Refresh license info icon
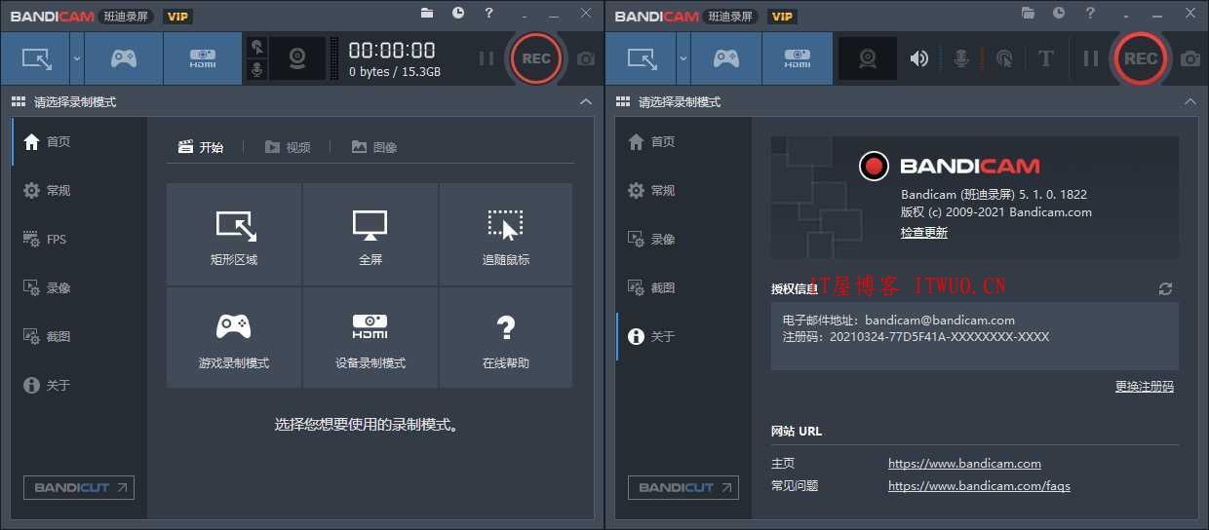This screenshot has width=1209, height=530. [1165, 288]
